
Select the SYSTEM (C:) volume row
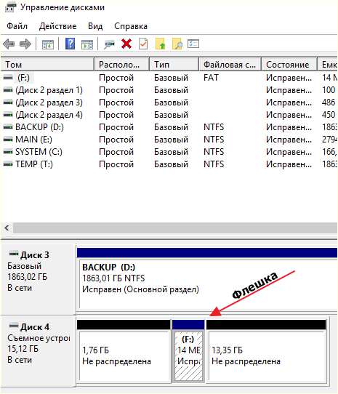coord(169,152)
